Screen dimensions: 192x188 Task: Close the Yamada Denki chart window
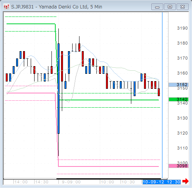click(x=182, y=7)
